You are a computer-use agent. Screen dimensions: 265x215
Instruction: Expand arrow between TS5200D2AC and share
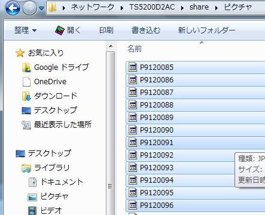click(182, 8)
